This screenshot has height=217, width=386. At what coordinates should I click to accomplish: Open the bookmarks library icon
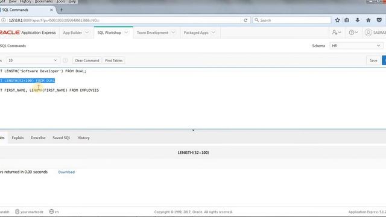pyautogui.click(x=347, y=20)
